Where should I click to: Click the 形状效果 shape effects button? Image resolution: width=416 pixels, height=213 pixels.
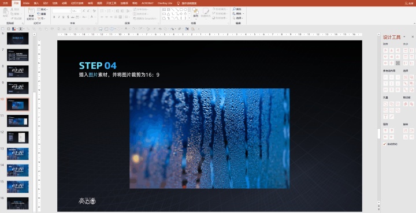(x=220, y=18)
